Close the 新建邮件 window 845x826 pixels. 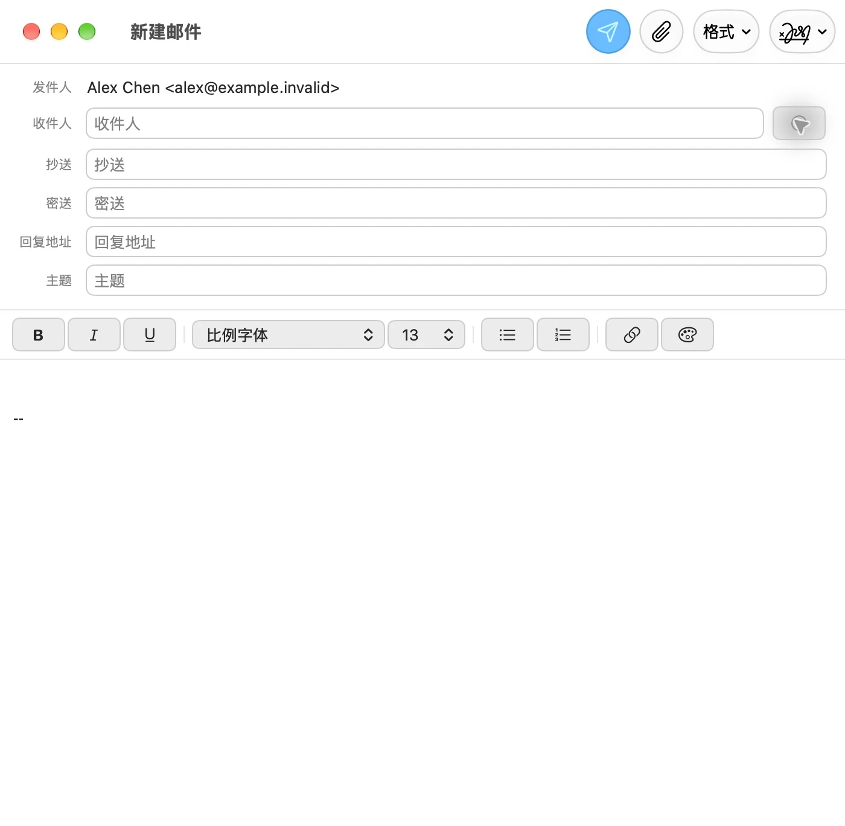pos(31,31)
